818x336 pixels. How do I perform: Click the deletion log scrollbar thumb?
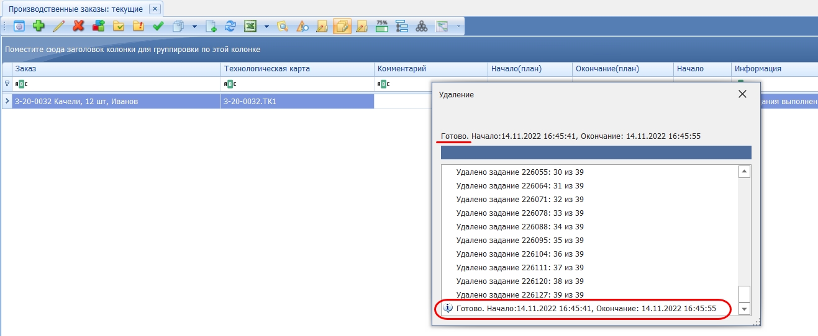click(744, 294)
